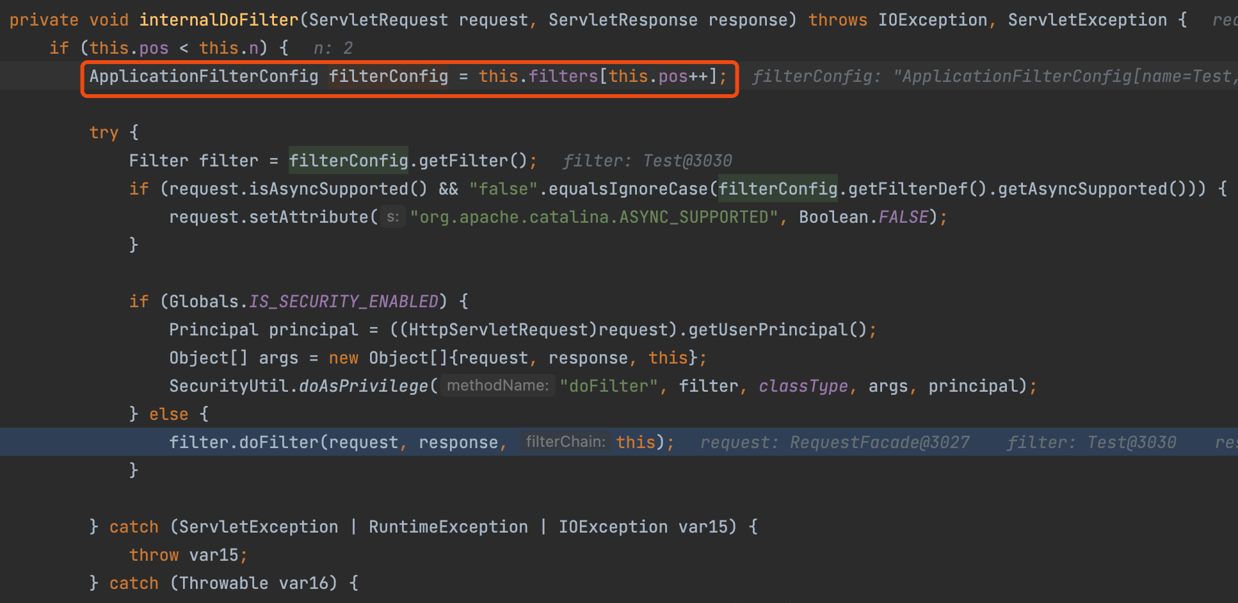Click inline hint 'request: RequestFacade@3027'
This screenshot has height=603, width=1238.
pos(835,442)
